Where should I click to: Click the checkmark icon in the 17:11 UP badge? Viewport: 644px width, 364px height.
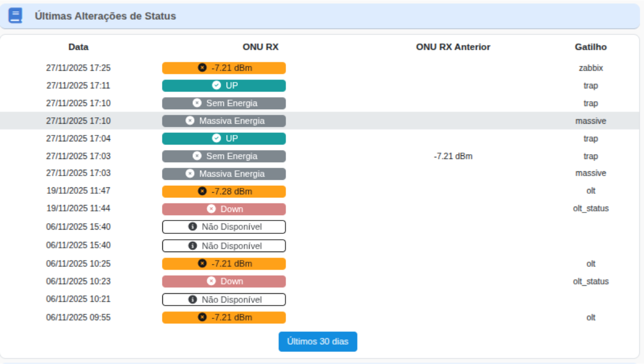pos(216,86)
